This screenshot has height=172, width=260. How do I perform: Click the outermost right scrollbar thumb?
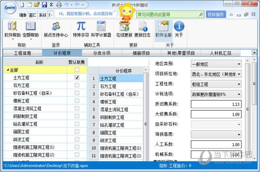coord(254,83)
